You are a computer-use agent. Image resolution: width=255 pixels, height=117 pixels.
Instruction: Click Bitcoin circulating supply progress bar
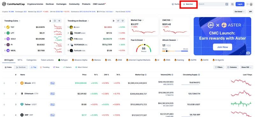point(191,85)
